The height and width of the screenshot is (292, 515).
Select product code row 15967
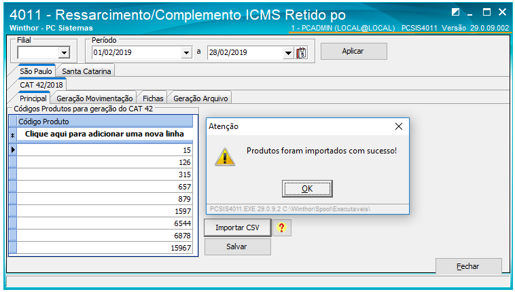tap(105, 248)
